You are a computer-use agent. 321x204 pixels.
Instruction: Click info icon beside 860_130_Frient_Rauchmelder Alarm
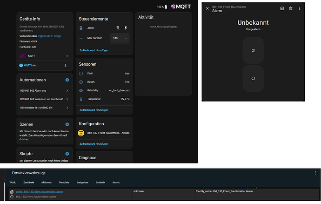[12, 197]
